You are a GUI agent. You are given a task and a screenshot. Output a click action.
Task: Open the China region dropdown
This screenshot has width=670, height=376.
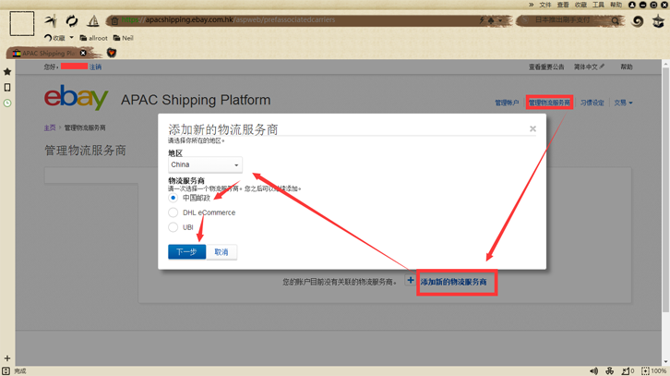tap(205, 164)
